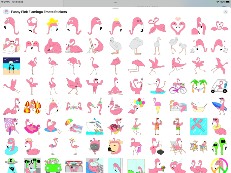
Task: Pick the flamingo listening to headphones
Action: click(178, 165)
